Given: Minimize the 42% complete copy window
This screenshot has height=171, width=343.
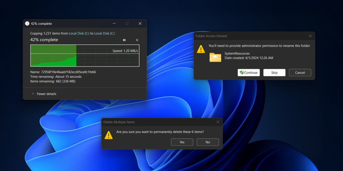Looking at the screenshot, I should click(114, 23).
